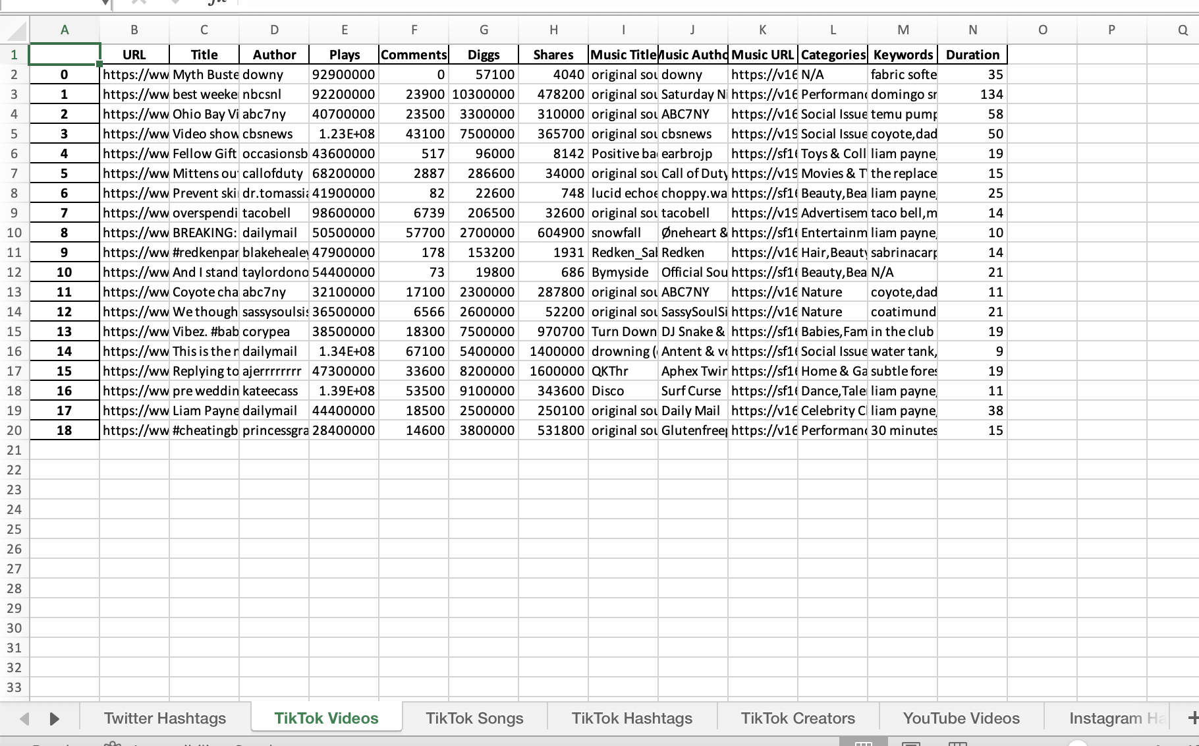
Task: Open the Twitter Hashtags sheet tab
Action: [165, 718]
